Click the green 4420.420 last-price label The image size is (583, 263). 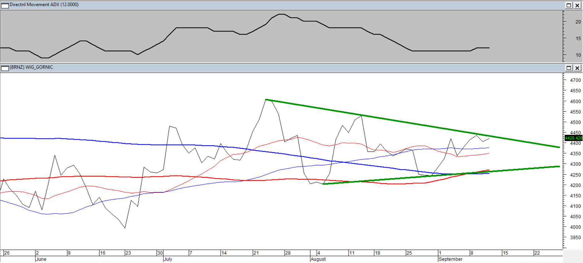[573, 138]
